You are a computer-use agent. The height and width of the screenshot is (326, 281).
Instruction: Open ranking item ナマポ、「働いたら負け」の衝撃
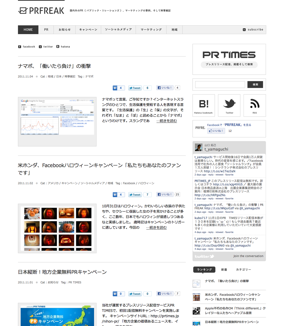[x=227, y=281]
